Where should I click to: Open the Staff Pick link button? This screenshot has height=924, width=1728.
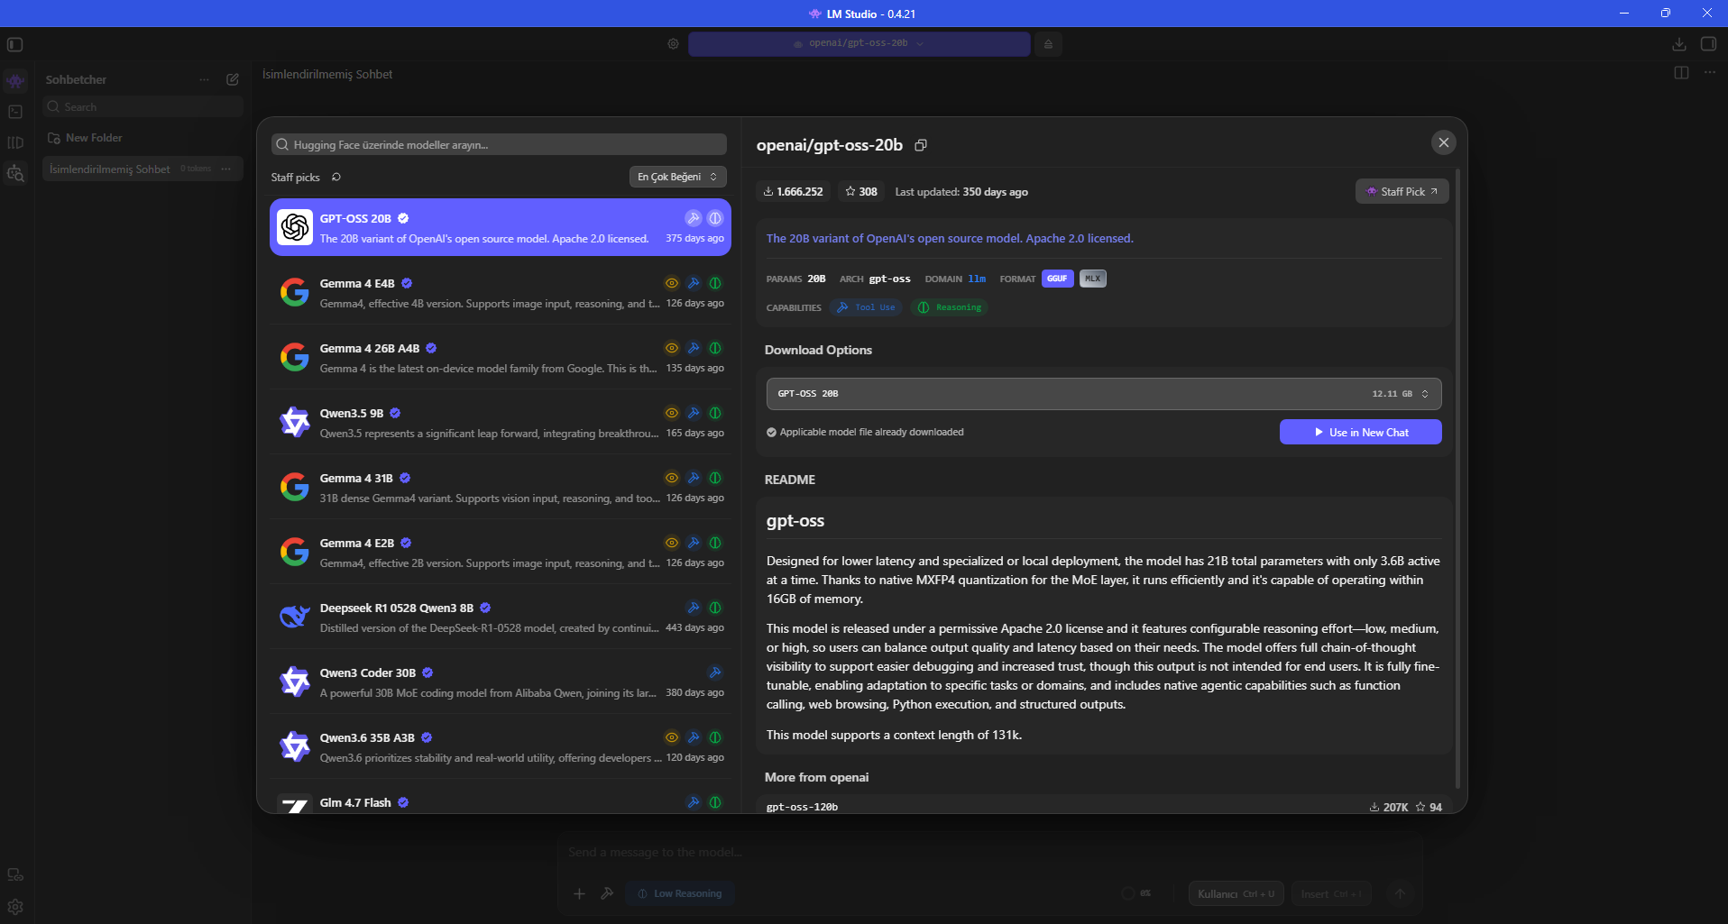pyautogui.click(x=1402, y=192)
